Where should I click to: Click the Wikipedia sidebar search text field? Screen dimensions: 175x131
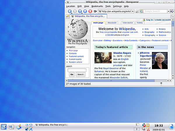tap(77, 70)
